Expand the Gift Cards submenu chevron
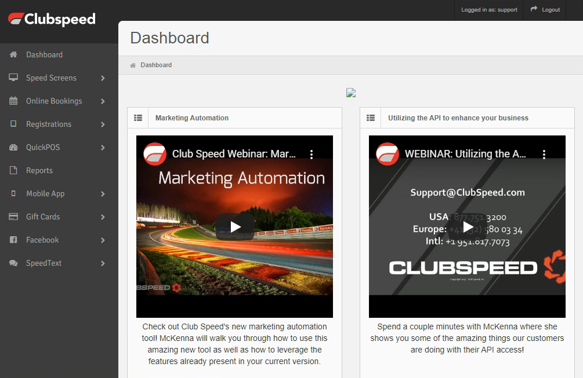583x378 pixels. pos(103,217)
